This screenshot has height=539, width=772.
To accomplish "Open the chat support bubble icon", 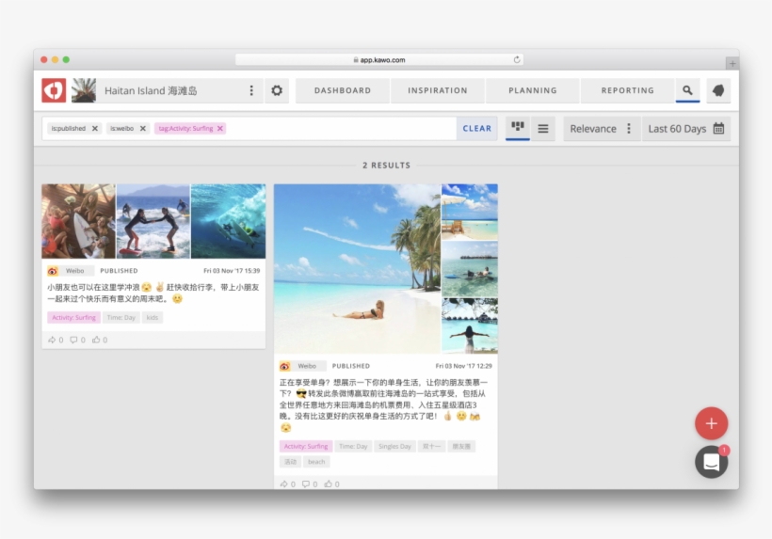I will [712, 462].
